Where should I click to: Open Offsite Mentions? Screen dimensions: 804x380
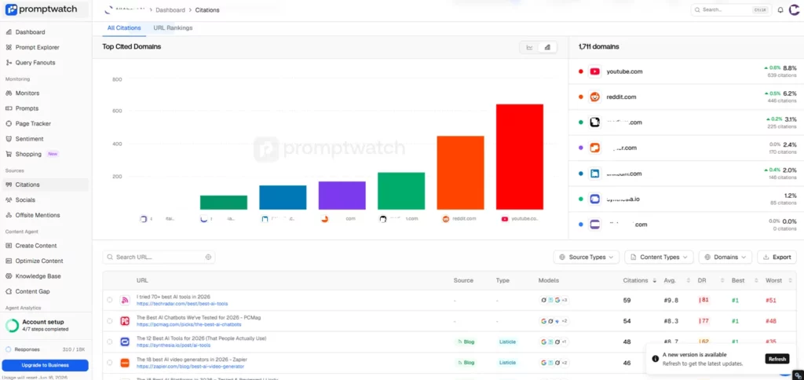38,215
